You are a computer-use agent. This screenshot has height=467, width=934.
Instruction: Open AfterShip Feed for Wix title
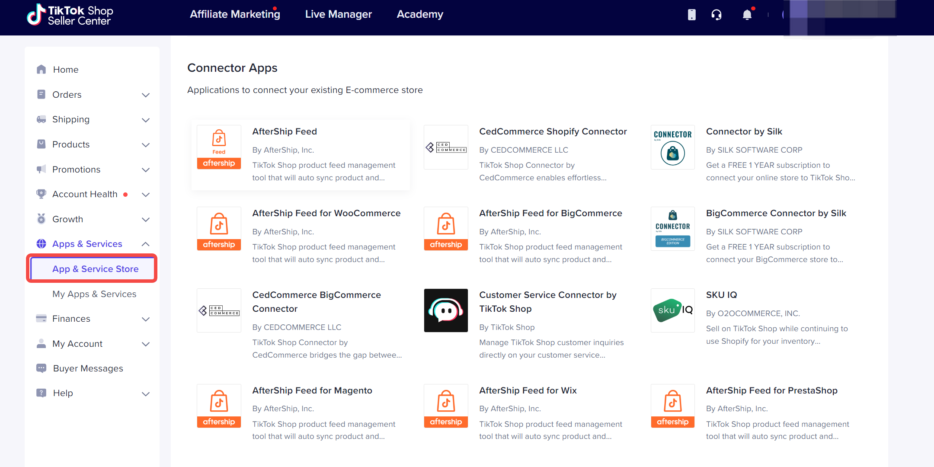coord(528,390)
